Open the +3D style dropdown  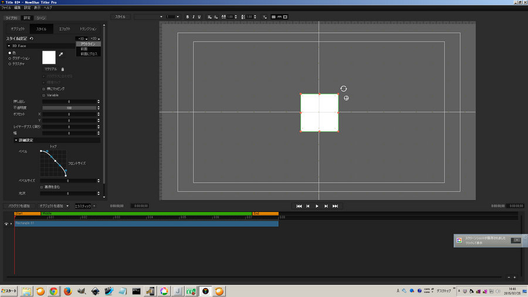83,39
